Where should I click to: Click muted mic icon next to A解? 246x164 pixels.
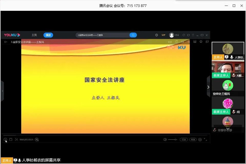click(234, 75)
